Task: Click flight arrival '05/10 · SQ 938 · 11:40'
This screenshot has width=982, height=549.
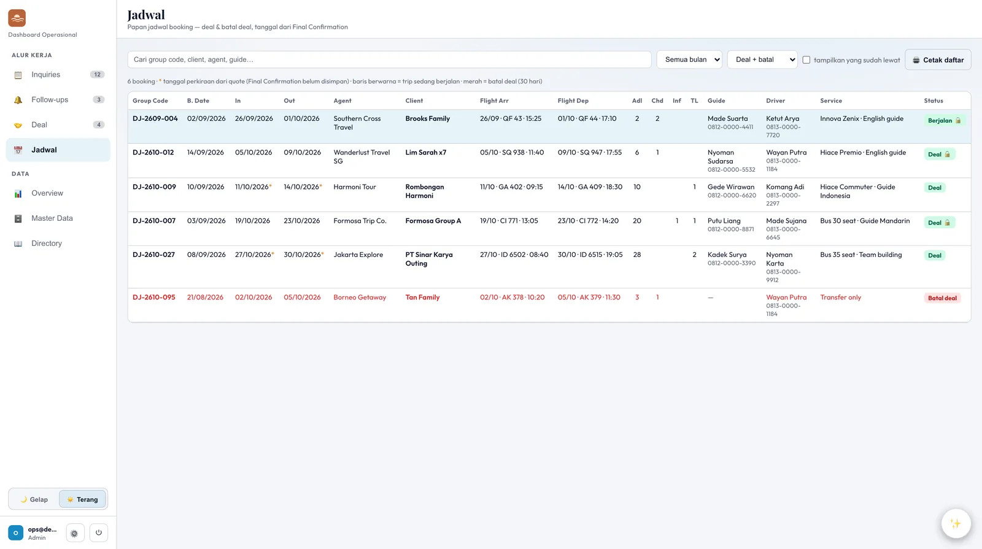Action: tap(512, 153)
